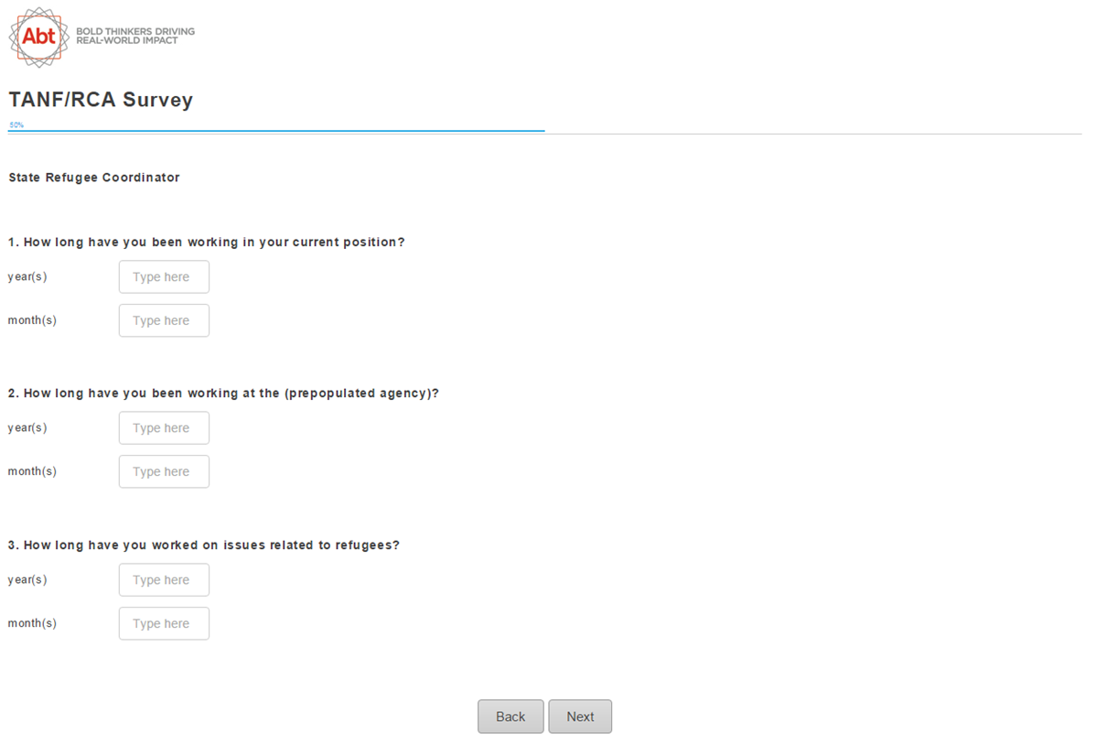
Task: Click the question 3 text about refugee issues
Action: (204, 545)
